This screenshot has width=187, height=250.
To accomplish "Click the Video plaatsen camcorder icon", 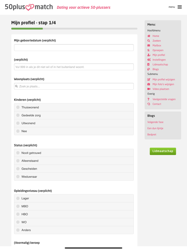I will (149, 89).
